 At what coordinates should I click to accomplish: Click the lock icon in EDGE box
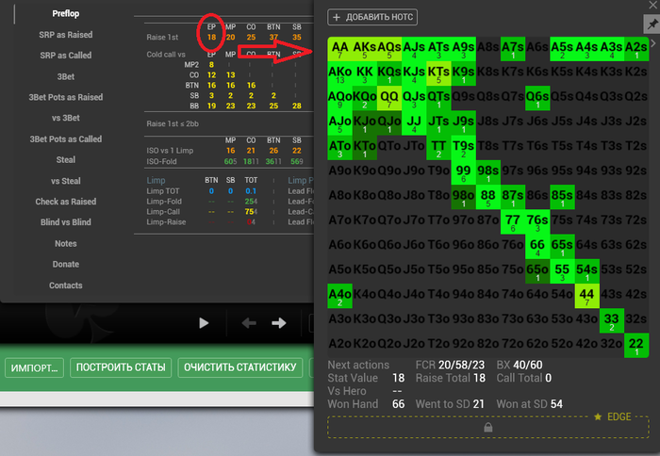tap(487, 428)
